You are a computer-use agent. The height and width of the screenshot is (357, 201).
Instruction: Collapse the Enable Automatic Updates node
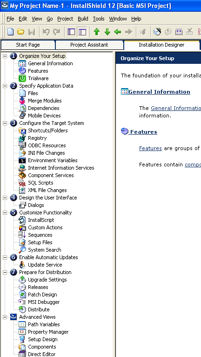pos(5,257)
